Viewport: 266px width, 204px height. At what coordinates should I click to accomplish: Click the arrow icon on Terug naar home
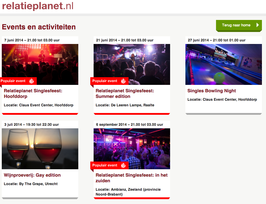(258, 25)
